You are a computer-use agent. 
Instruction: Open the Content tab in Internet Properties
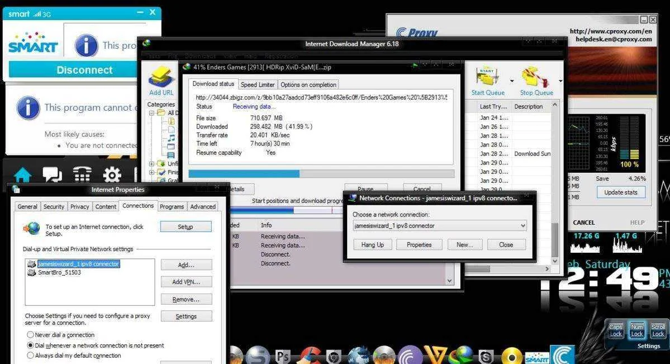pyautogui.click(x=106, y=206)
